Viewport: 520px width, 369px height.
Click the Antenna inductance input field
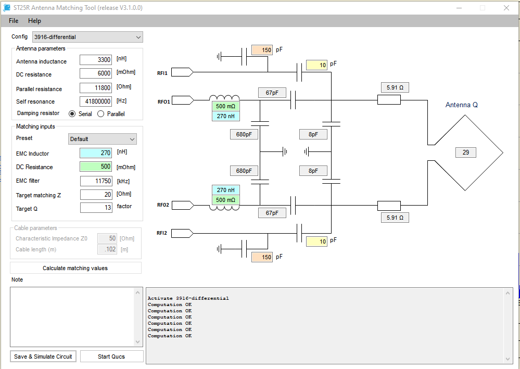pos(96,60)
